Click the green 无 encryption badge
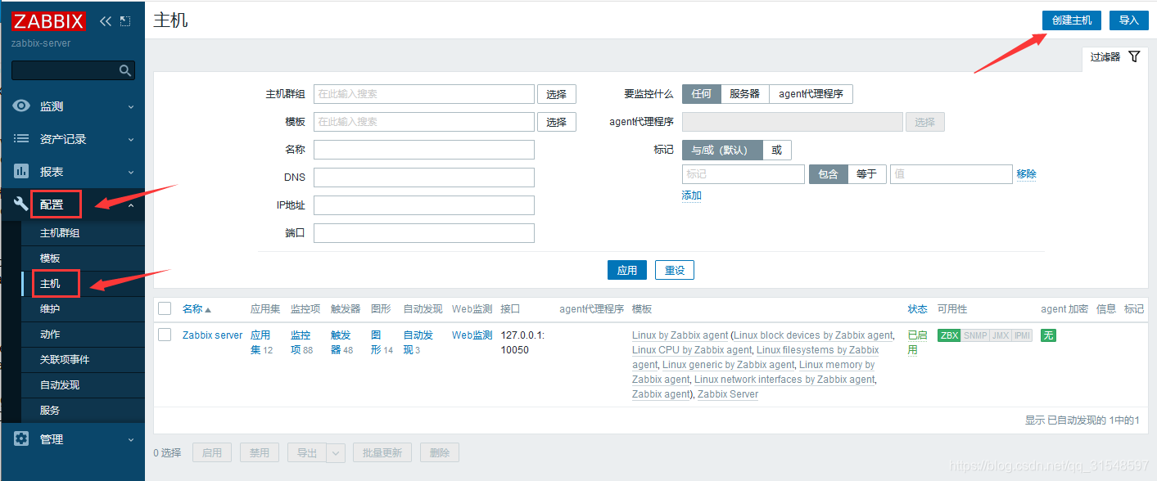 coord(1048,335)
